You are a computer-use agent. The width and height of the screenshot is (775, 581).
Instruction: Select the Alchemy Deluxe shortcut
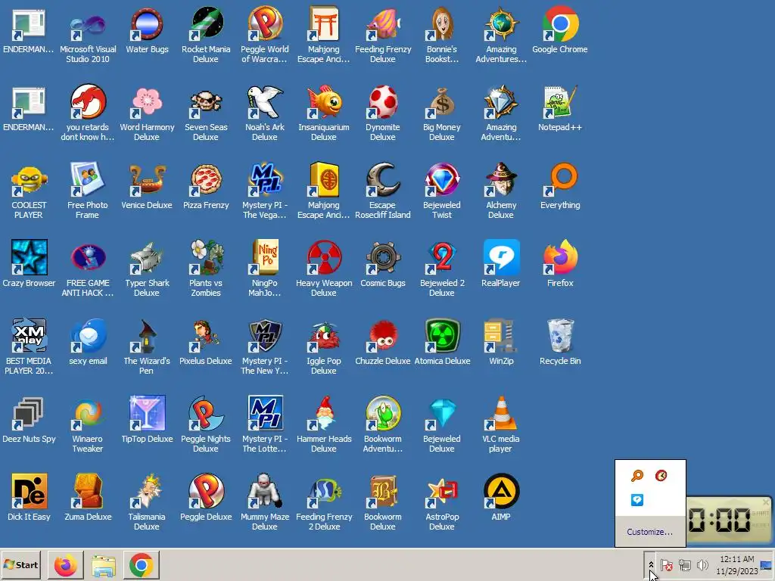pyautogui.click(x=501, y=191)
